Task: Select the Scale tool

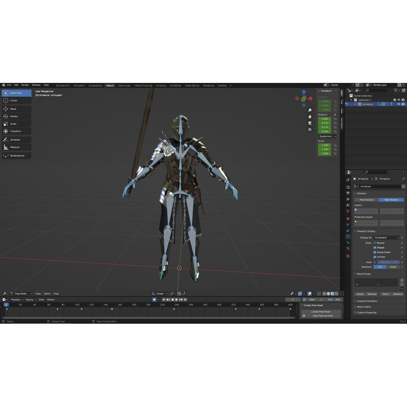Action: [x=16, y=124]
